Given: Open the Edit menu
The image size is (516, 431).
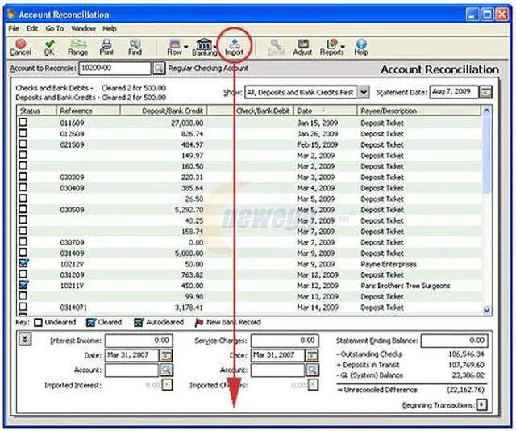Looking at the screenshot, I should pyautogui.click(x=32, y=29).
